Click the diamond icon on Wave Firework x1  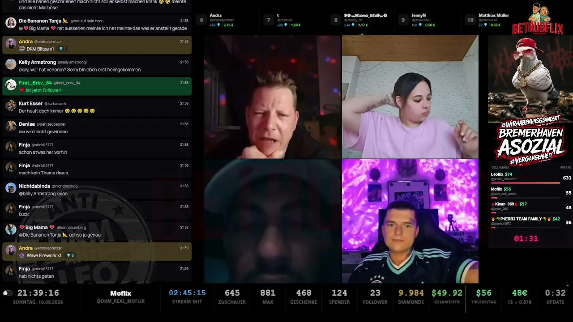coord(68,255)
